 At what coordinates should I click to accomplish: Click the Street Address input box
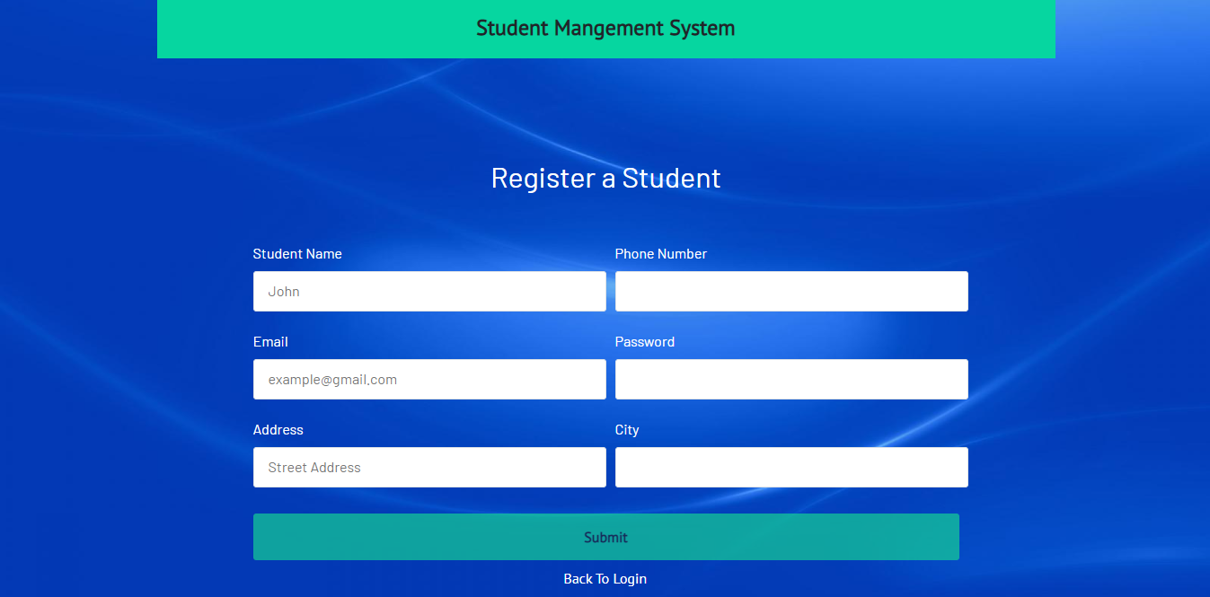(x=429, y=467)
